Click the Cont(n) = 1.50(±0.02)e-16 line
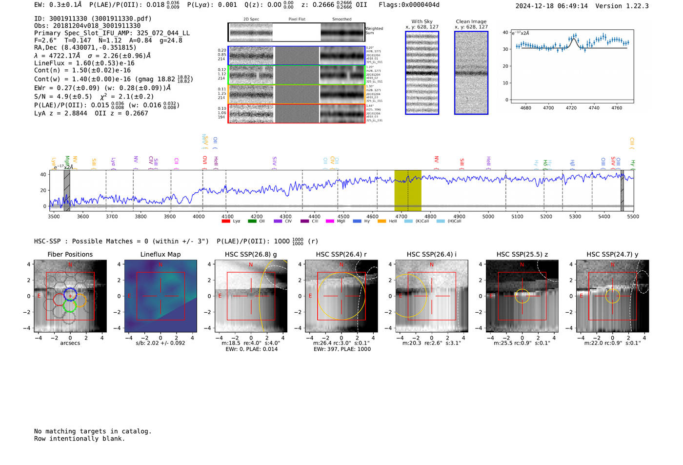Image resolution: width=683 pixels, height=465 pixels. [x=82, y=70]
